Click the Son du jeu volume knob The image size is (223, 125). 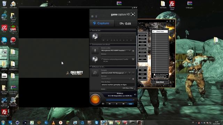(x=95, y=36)
